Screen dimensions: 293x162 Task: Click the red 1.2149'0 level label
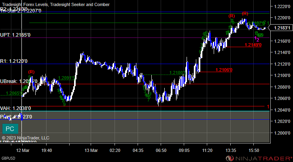(x=253, y=45)
